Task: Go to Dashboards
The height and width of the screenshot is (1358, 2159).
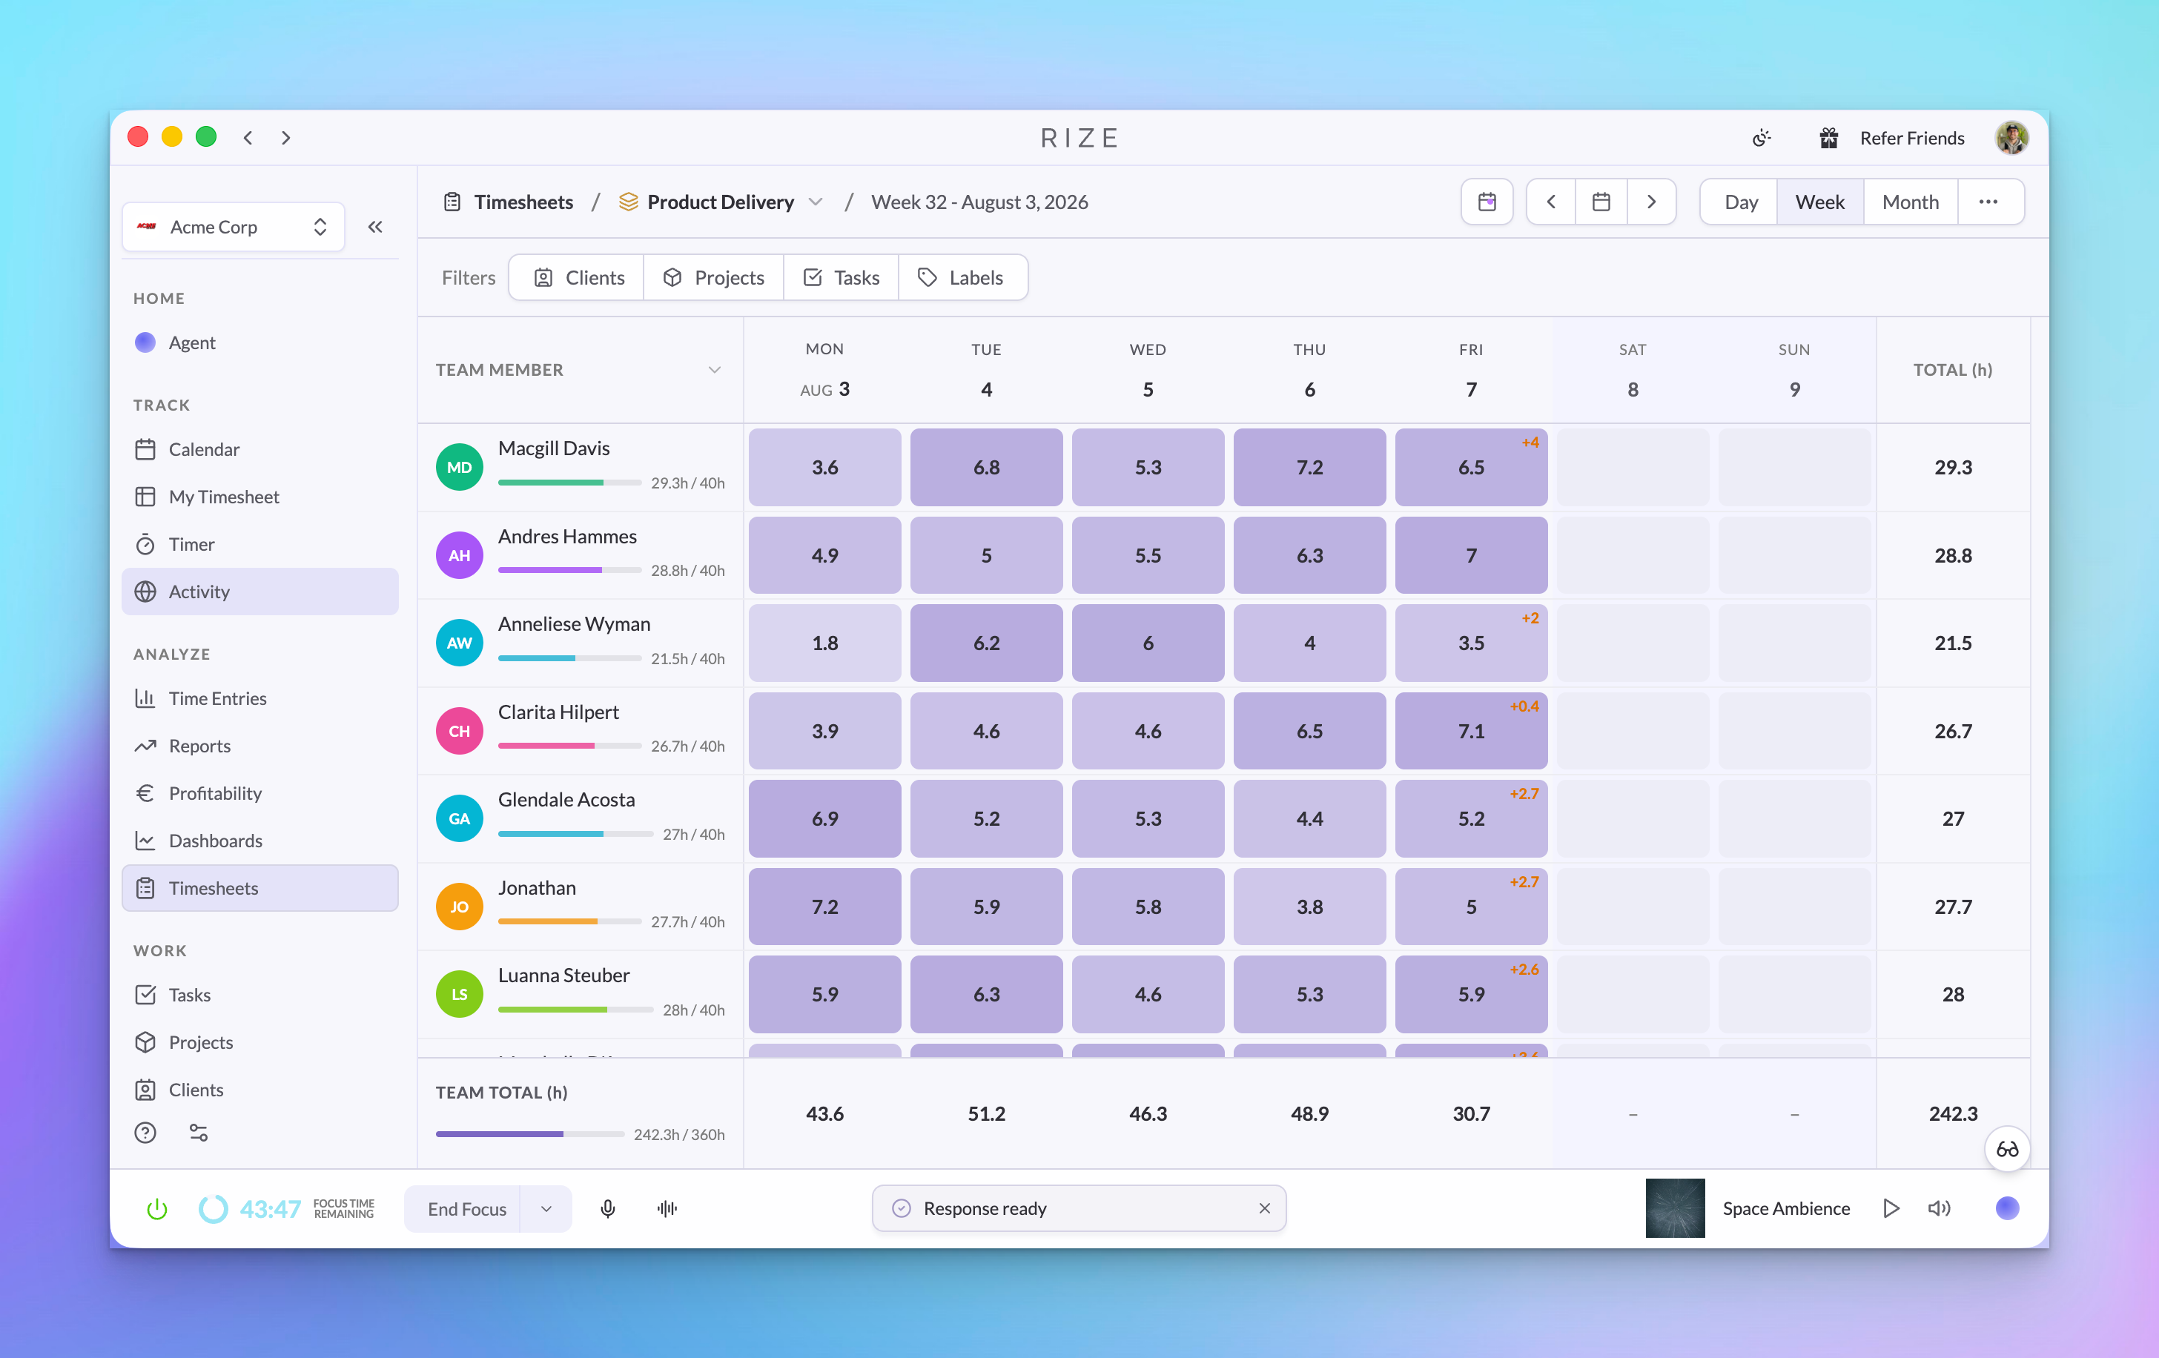Action: pyautogui.click(x=260, y=841)
